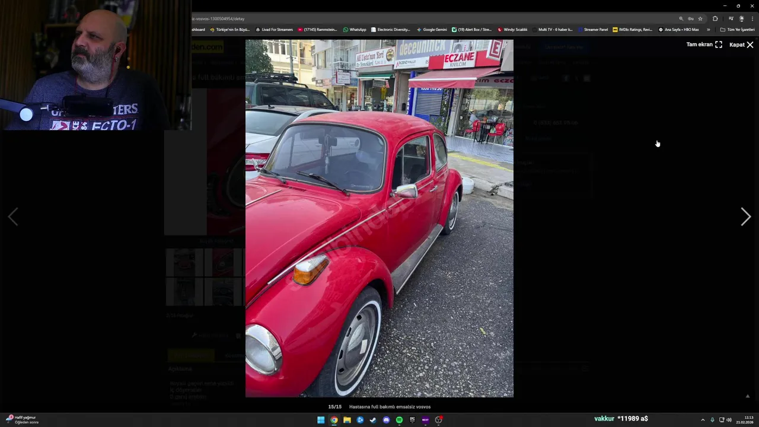Viewport: 759px width, 427px height.
Task: Open the Chrome extensions puzzle icon
Action: coord(715,18)
